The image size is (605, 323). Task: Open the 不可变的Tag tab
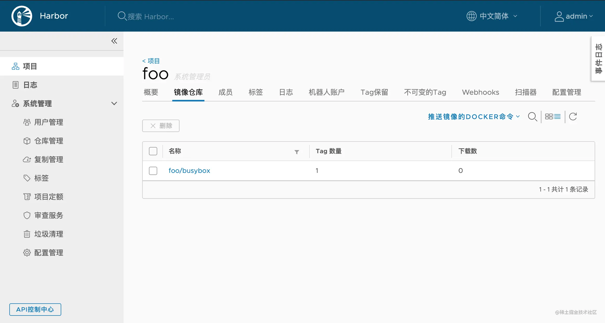[425, 92]
